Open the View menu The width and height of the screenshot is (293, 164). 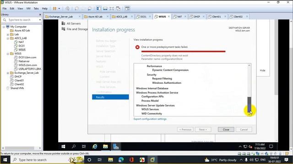(20, 9)
